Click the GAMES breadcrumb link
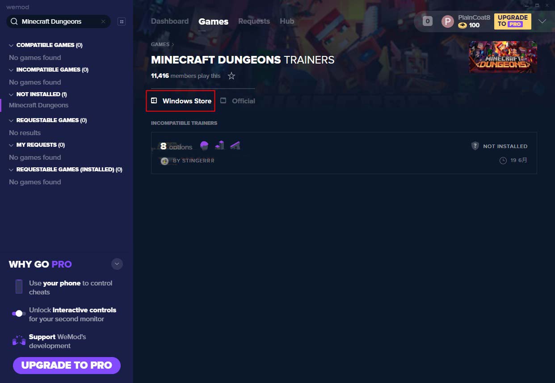This screenshot has width=555, height=383. (160, 44)
